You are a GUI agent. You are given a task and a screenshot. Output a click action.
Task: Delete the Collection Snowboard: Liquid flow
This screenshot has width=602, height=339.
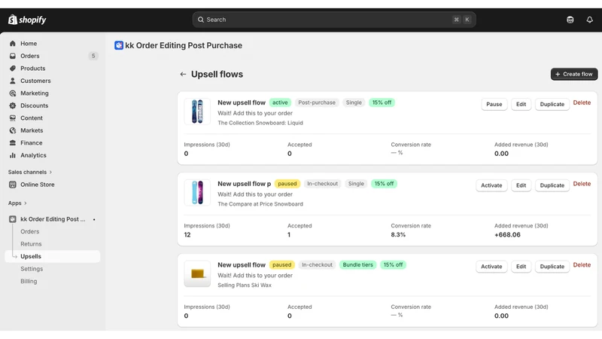click(582, 102)
